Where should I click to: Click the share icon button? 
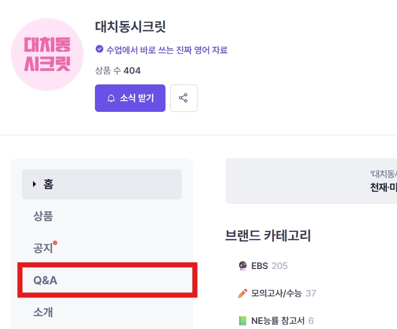[183, 98]
